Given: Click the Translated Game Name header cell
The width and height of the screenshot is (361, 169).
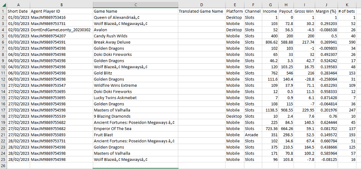Looking at the screenshot, I should click(x=201, y=11).
